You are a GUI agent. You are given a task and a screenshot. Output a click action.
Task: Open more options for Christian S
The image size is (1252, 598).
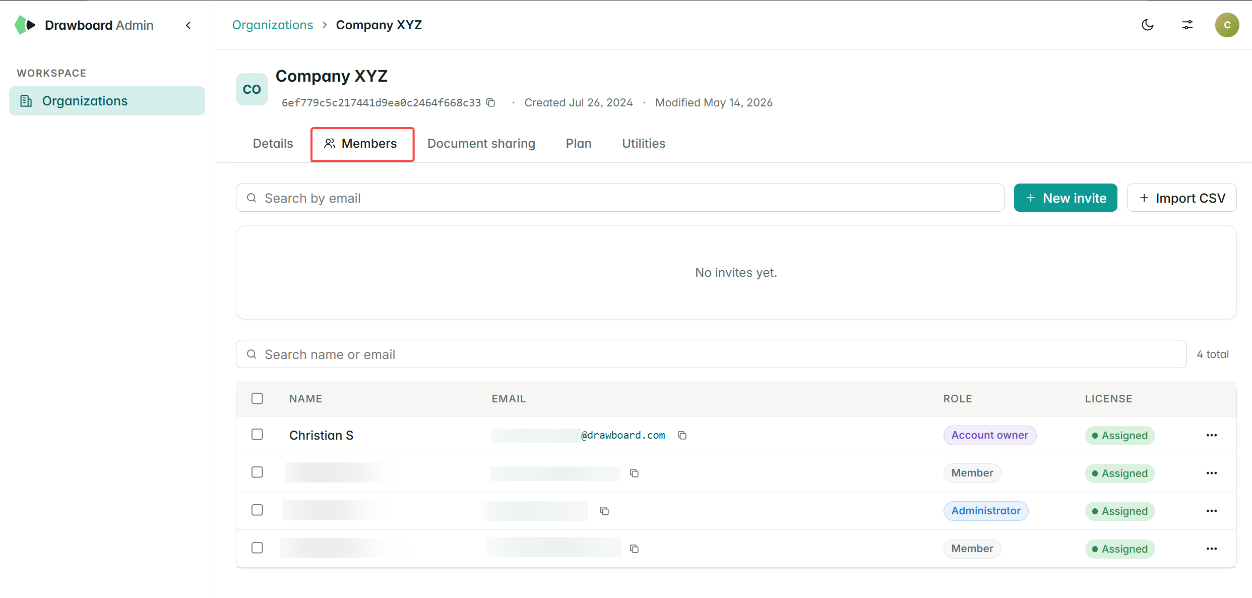(x=1212, y=435)
